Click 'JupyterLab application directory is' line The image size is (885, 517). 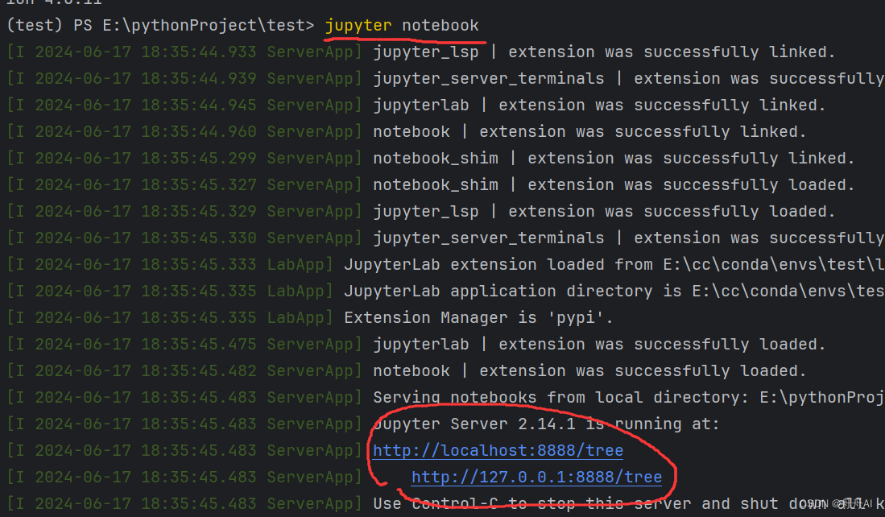tap(614, 292)
